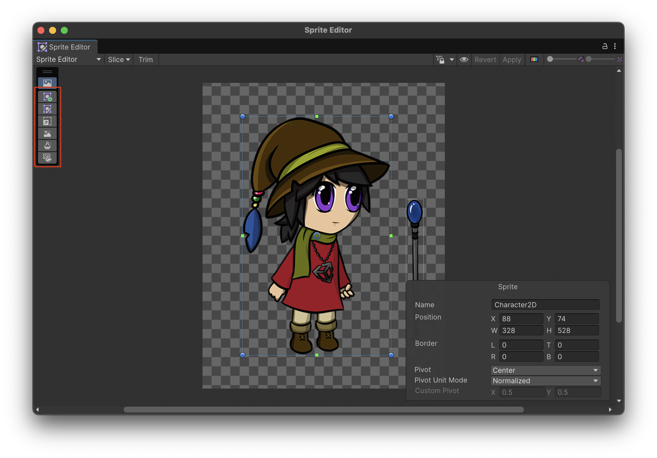657x458 pixels.
Task: Click the checkerboard icon at far right of toolbar
Action: 620,59
